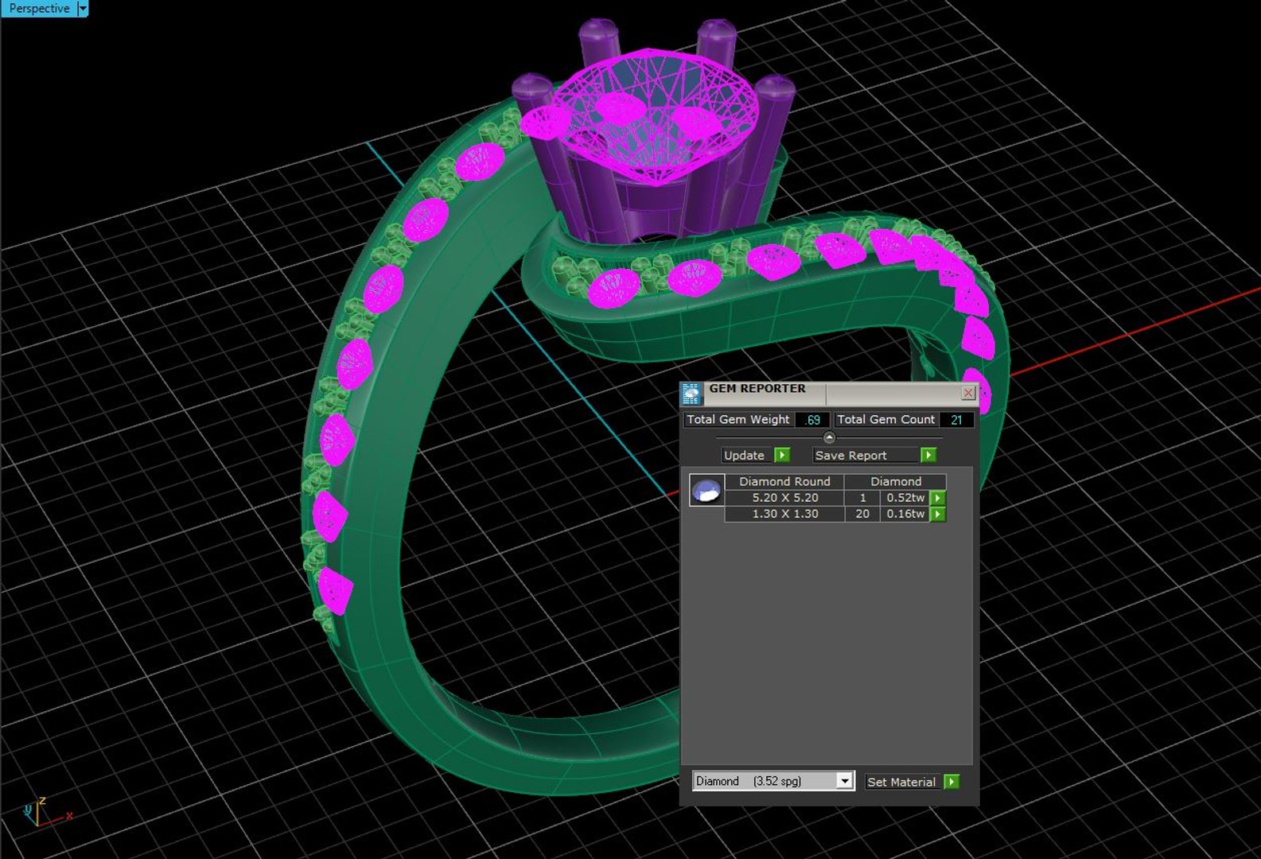The width and height of the screenshot is (1261, 859).
Task: Click the 0.52tw weight cell
Action: click(x=905, y=498)
